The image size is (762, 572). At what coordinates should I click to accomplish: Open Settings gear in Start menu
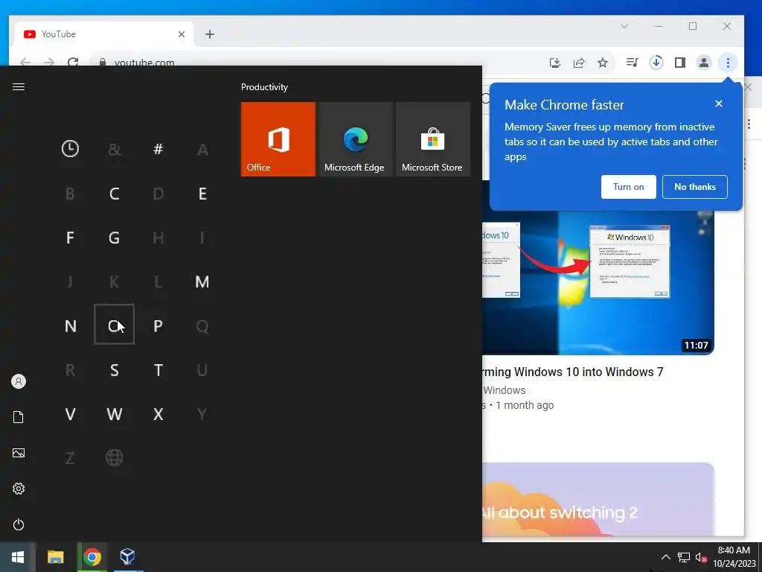coord(19,489)
